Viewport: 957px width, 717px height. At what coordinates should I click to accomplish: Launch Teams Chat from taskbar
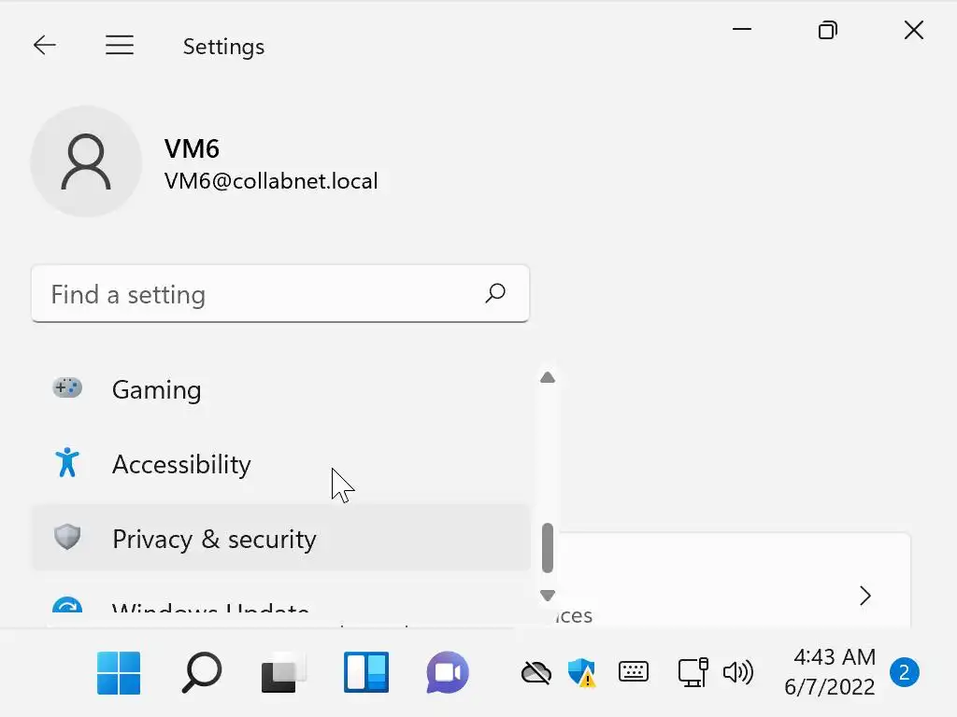(448, 673)
